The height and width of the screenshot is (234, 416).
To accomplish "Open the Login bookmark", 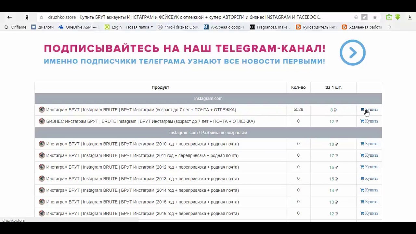I will [x=113, y=27].
